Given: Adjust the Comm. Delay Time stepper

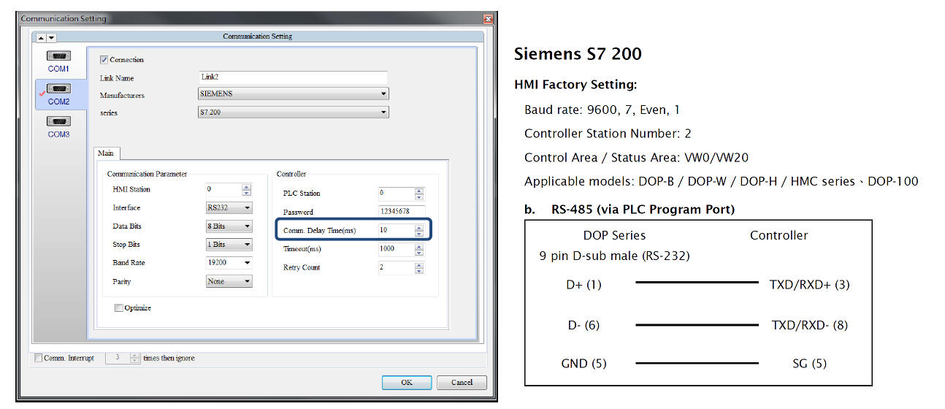Looking at the screenshot, I should [x=419, y=230].
